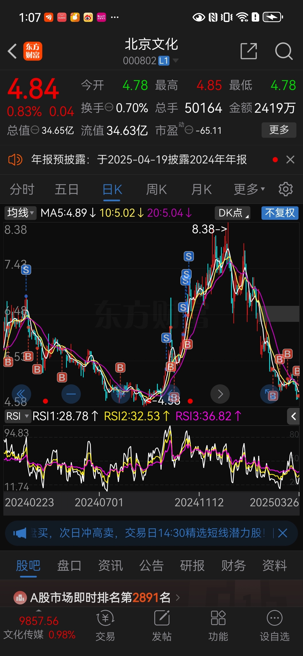Open RSI indicator dropdown

tap(17, 416)
